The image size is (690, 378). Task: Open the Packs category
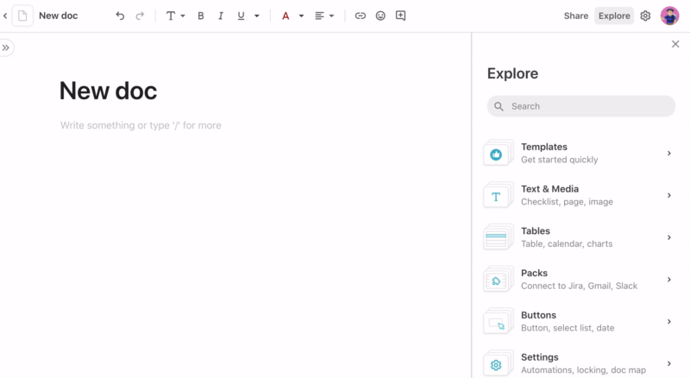[580, 280]
